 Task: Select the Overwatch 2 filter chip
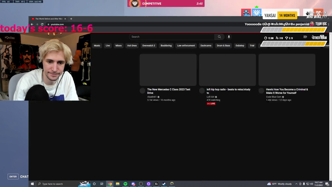pyautogui.click(x=149, y=46)
